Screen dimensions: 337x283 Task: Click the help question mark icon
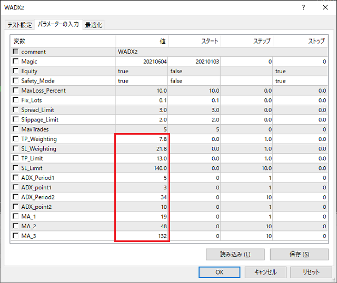303,7
